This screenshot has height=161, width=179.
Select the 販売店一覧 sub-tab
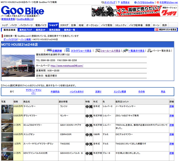(x=69, y=30)
